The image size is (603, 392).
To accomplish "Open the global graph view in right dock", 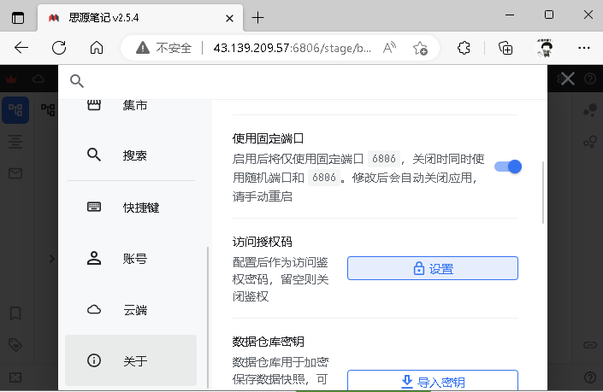I will (590, 110).
